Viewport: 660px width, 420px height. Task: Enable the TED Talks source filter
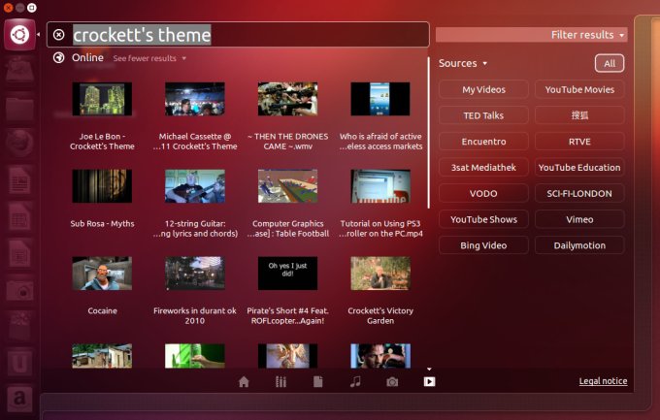[x=483, y=115]
